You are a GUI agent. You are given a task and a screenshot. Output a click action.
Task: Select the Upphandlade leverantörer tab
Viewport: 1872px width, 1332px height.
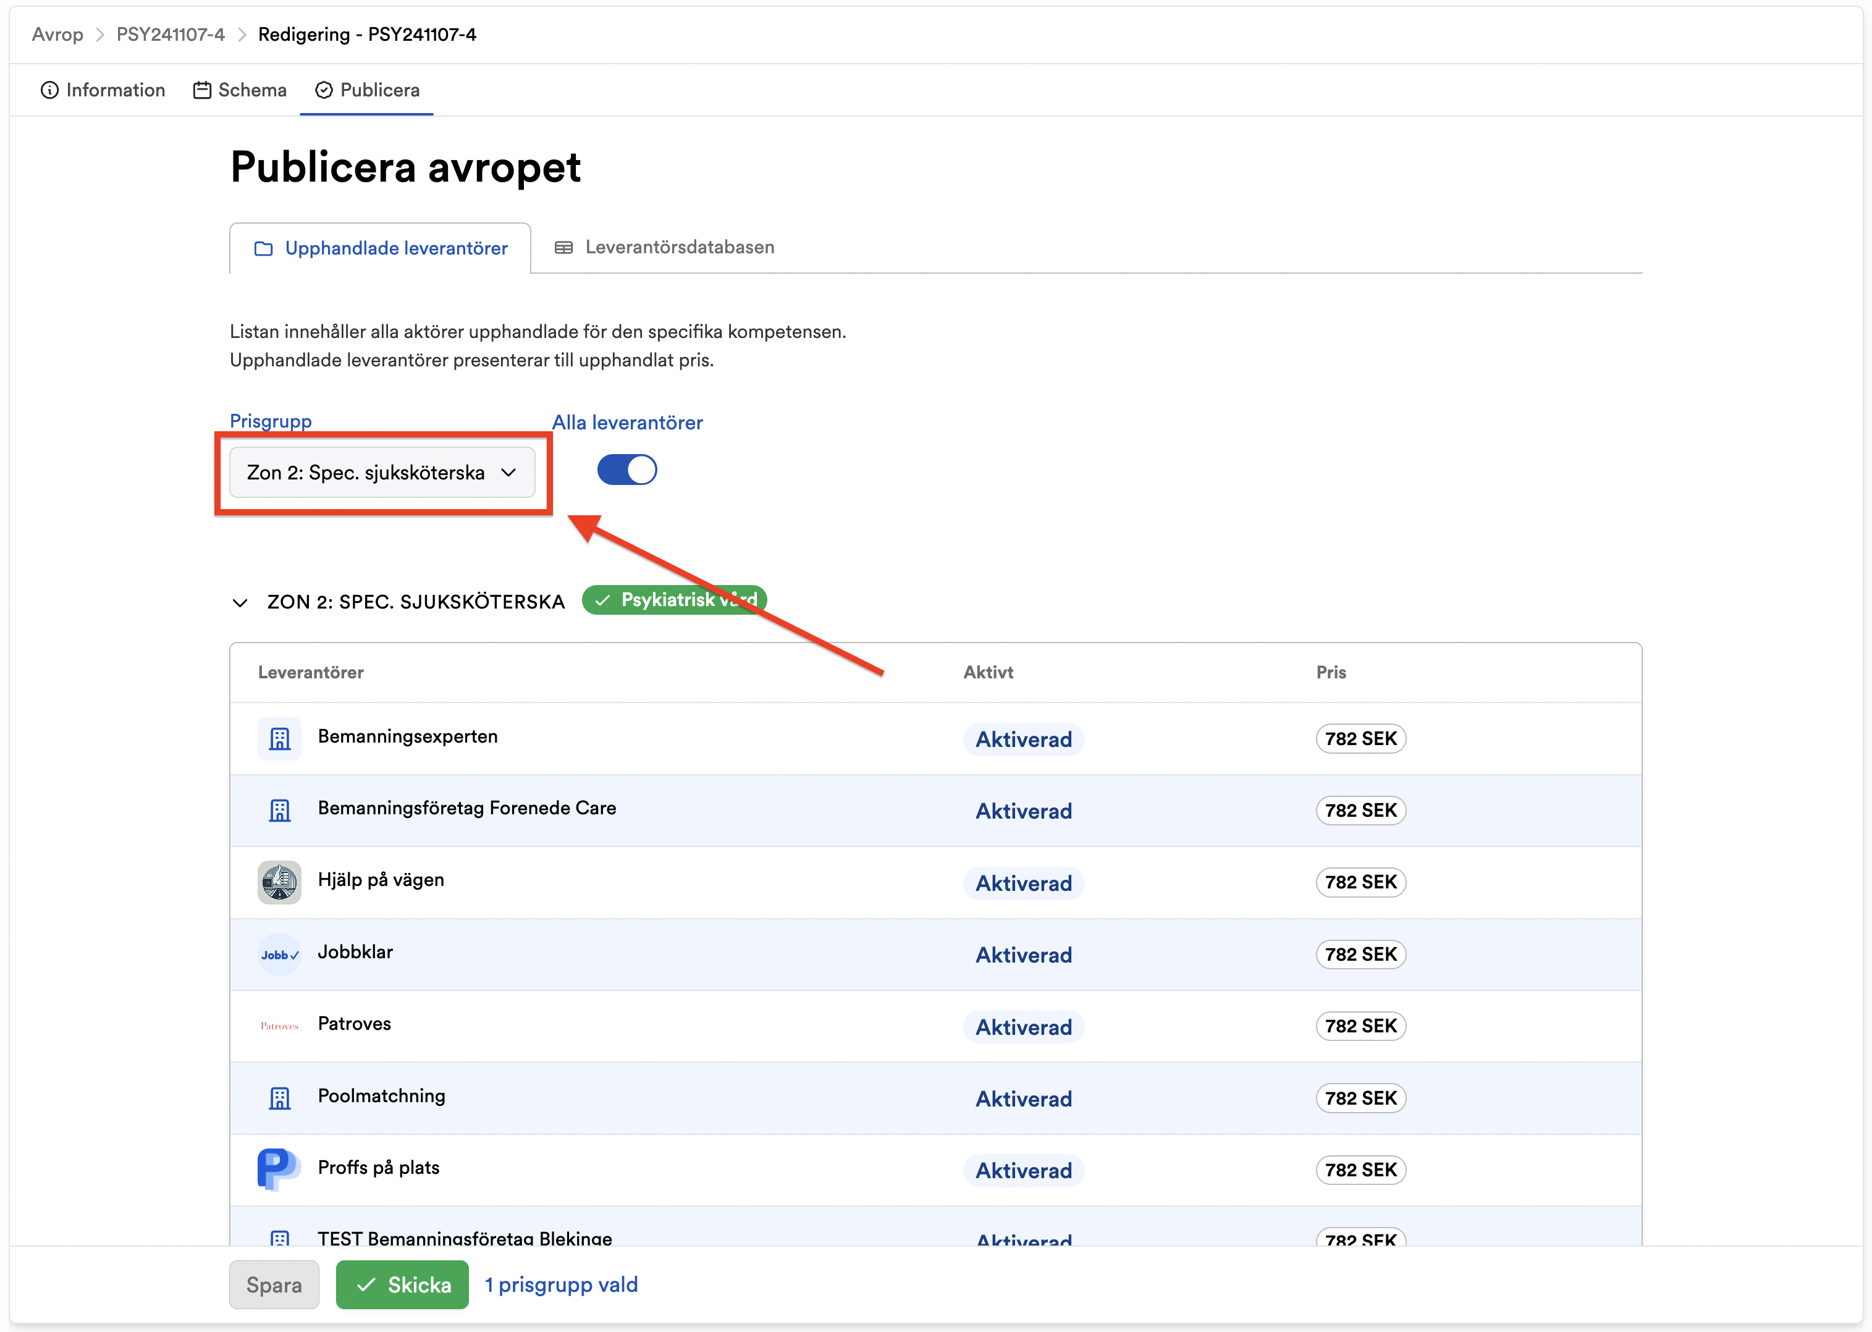pyautogui.click(x=381, y=248)
